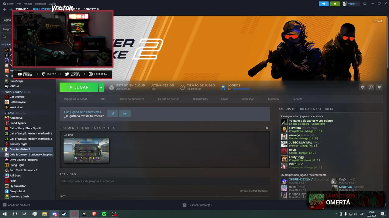Open the Workshop tab

tap(248, 99)
